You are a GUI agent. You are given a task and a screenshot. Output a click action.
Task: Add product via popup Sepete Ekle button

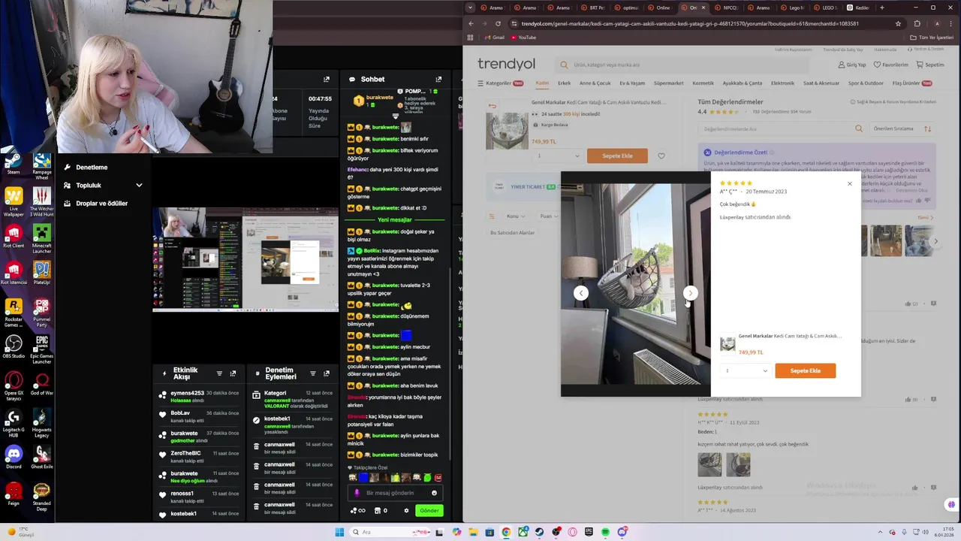[805, 370]
